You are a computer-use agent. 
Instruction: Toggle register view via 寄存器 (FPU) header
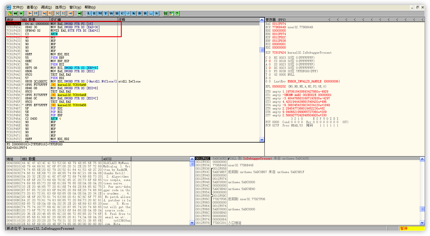[x=276, y=20]
